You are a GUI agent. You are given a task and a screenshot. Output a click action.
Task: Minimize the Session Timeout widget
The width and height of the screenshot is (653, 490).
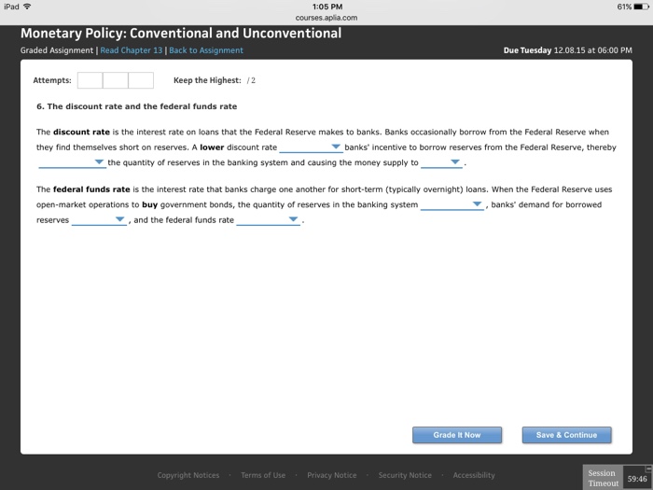click(647, 469)
